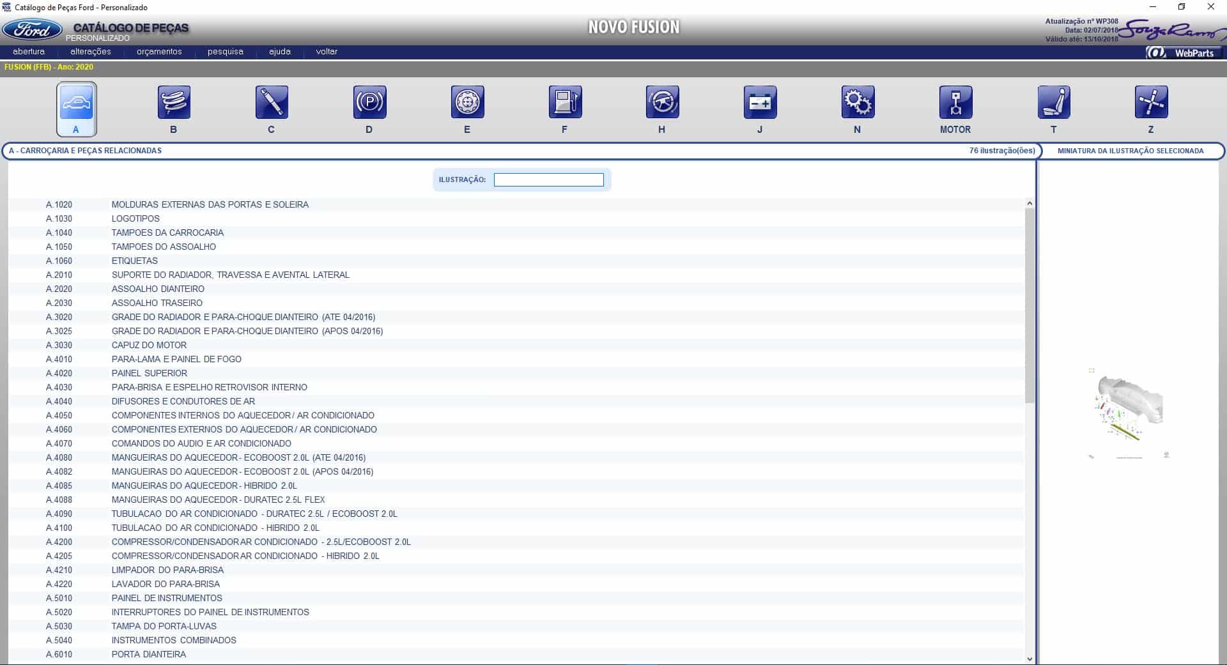
Task: Open the WebParts logo button
Action: tap(1184, 52)
